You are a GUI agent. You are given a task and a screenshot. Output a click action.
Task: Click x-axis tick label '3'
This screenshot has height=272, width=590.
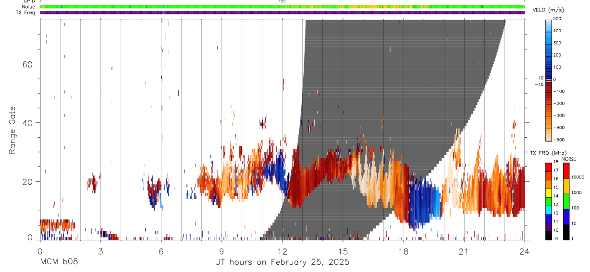click(x=100, y=251)
